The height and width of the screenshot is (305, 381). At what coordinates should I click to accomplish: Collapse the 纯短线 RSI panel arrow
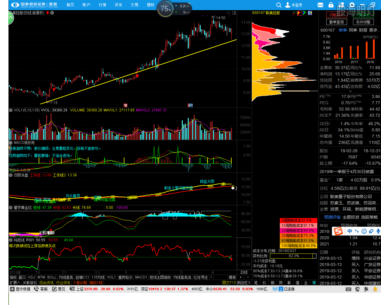11,240
